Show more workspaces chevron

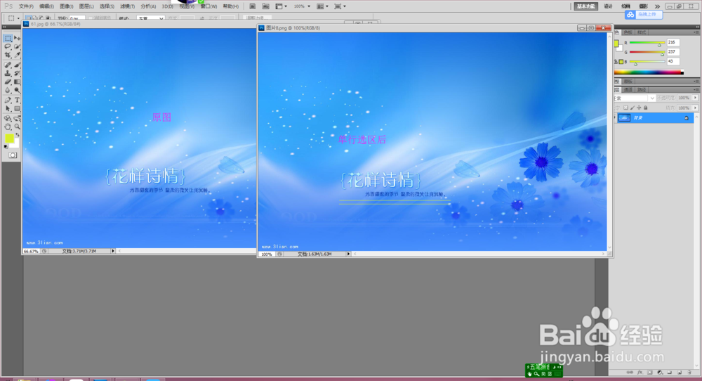(657, 6)
